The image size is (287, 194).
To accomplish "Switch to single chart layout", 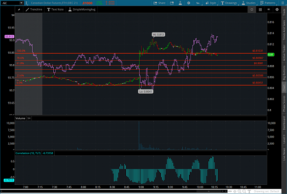I will (252, 10).
